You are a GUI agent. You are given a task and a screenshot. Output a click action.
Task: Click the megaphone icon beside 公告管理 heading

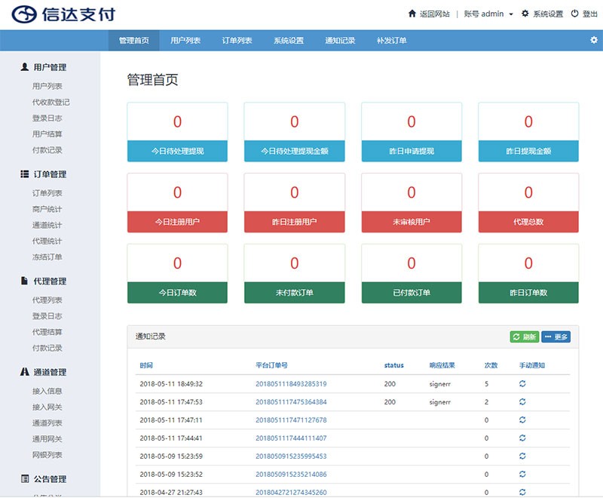coord(23,478)
